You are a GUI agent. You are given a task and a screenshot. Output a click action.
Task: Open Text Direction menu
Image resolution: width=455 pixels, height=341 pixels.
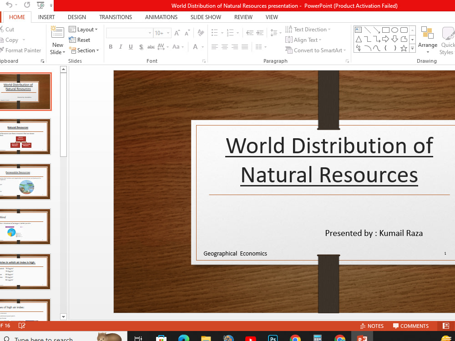click(308, 29)
